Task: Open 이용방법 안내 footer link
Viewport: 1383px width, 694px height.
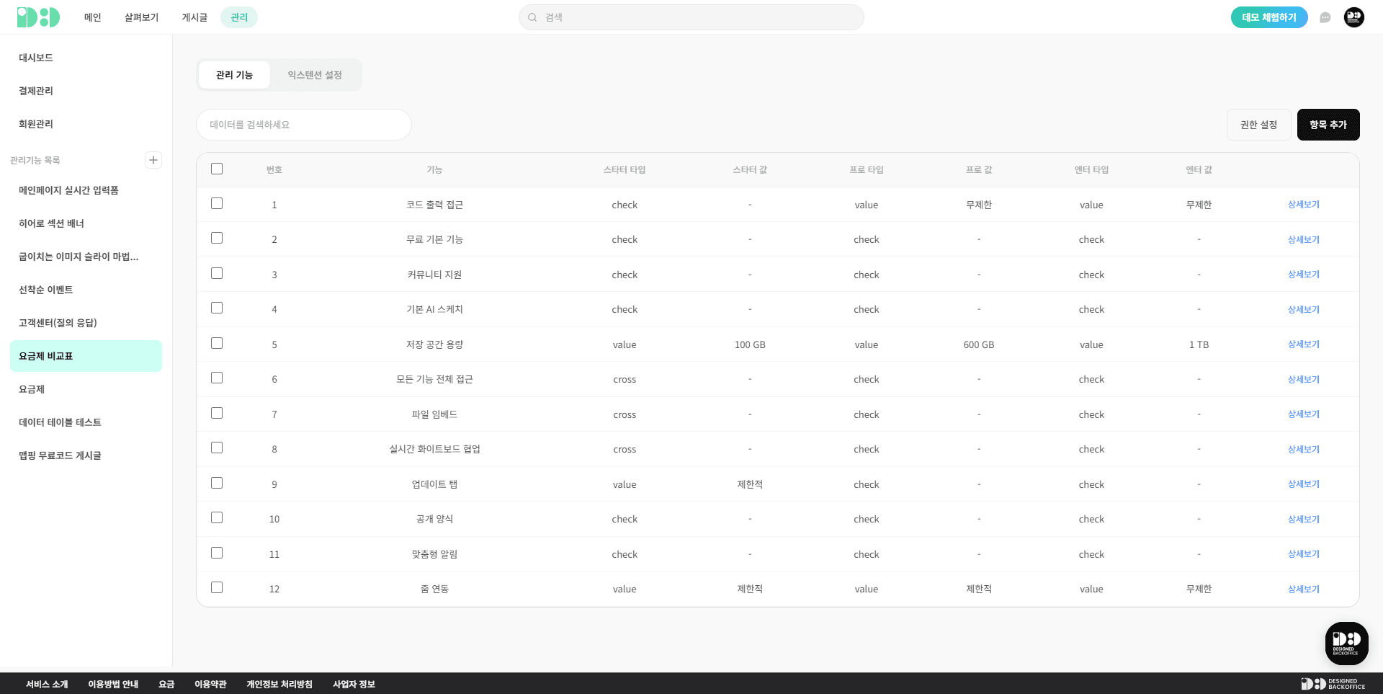Action: pyautogui.click(x=113, y=684)
